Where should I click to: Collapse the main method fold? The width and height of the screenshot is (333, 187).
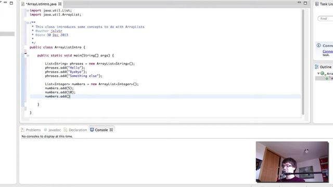(x=28, y=56)
